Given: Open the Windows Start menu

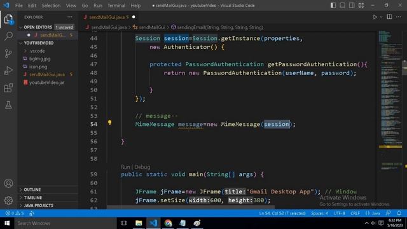Looking at the screenshot, I should pos(7,223).
